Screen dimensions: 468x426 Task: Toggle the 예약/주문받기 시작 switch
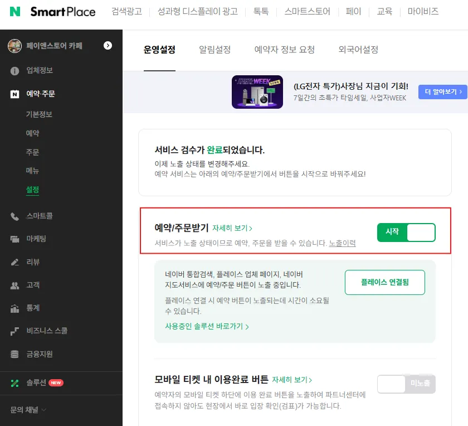(x=406, y=232)
